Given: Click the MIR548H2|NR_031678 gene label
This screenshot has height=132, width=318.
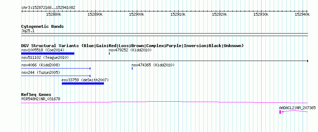Looking at the screenshot, I should click(x=41, y=99).
